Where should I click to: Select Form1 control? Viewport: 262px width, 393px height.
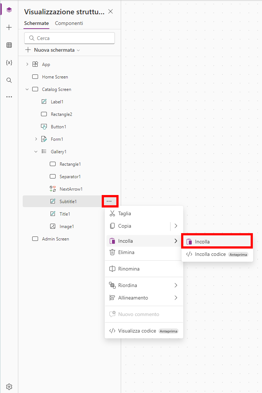(57, 139)
